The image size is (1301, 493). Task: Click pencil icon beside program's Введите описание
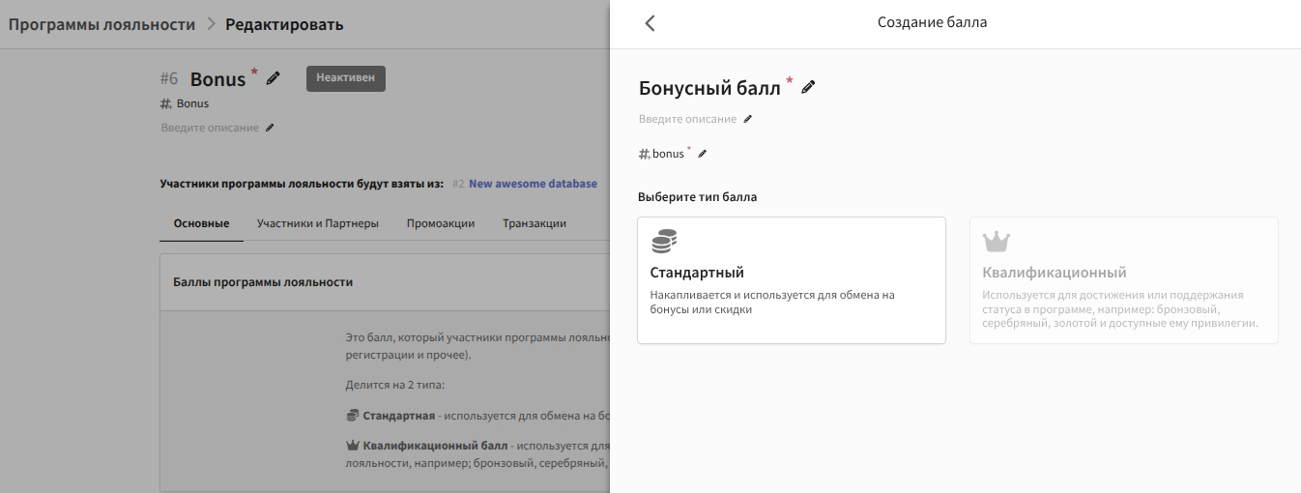pyautogui.click(x=270, y=128)
